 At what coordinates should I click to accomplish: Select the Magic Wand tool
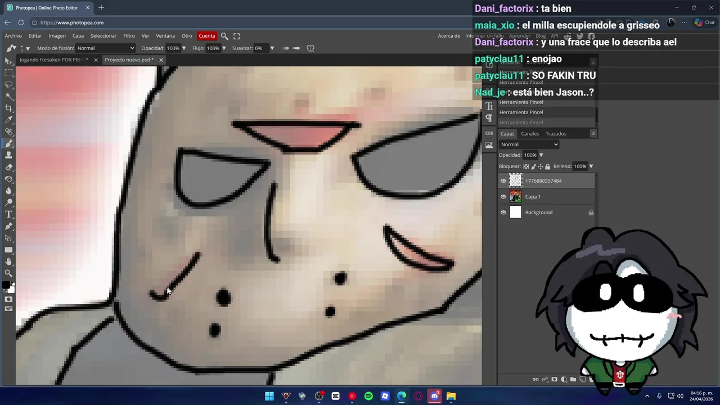click(x=8, y=96)
